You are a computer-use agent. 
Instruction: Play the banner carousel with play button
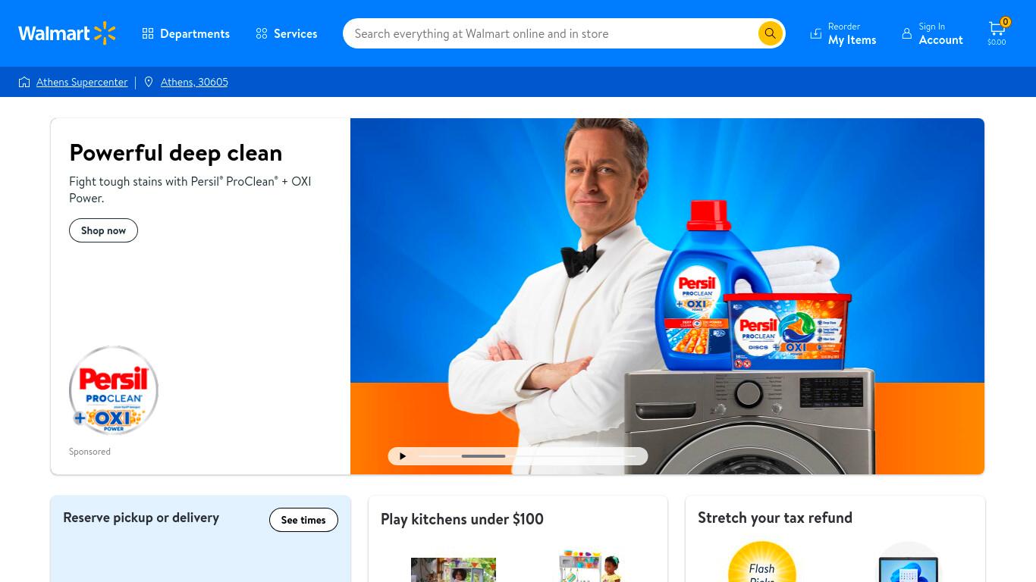[x=403, y=456]
